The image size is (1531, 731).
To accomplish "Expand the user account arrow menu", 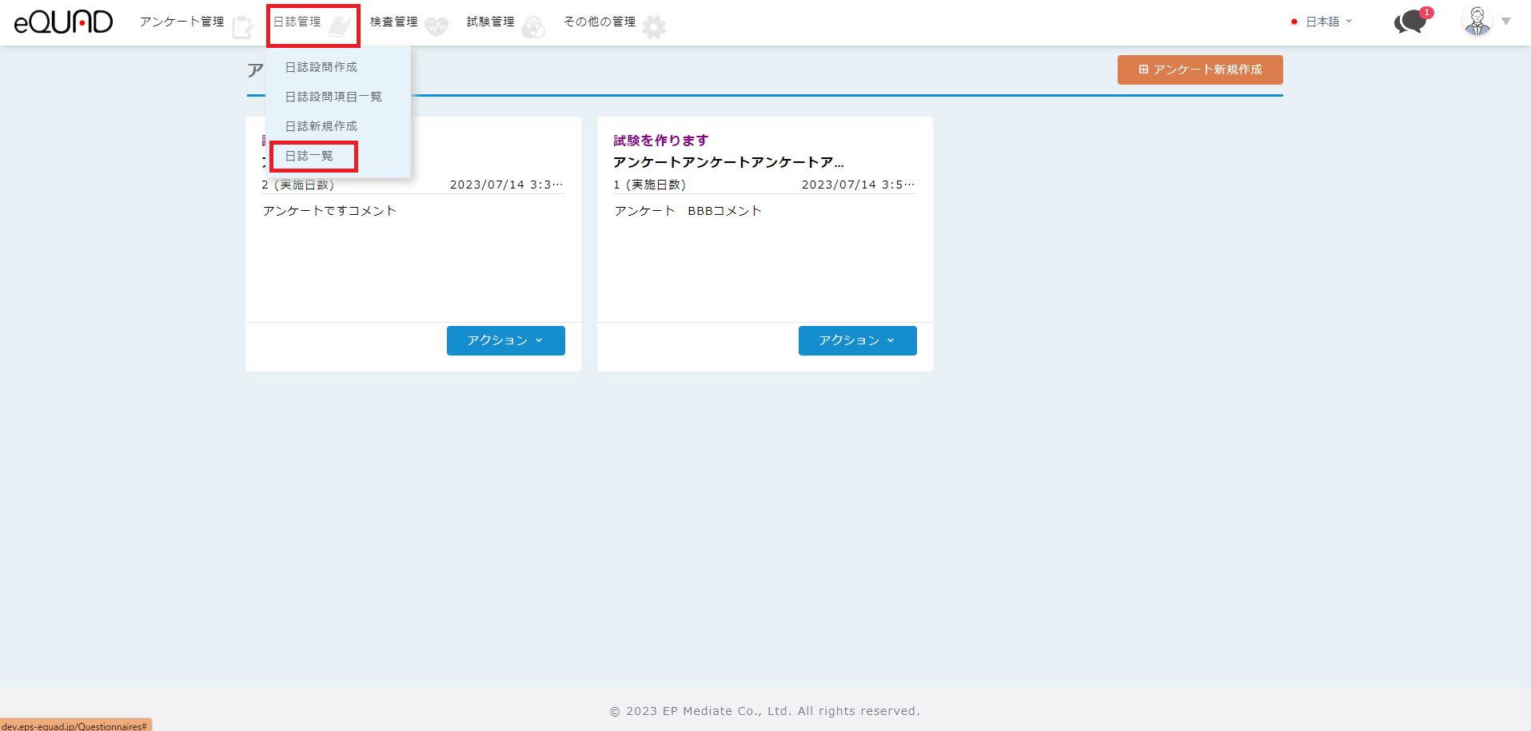I will 1506,22.
